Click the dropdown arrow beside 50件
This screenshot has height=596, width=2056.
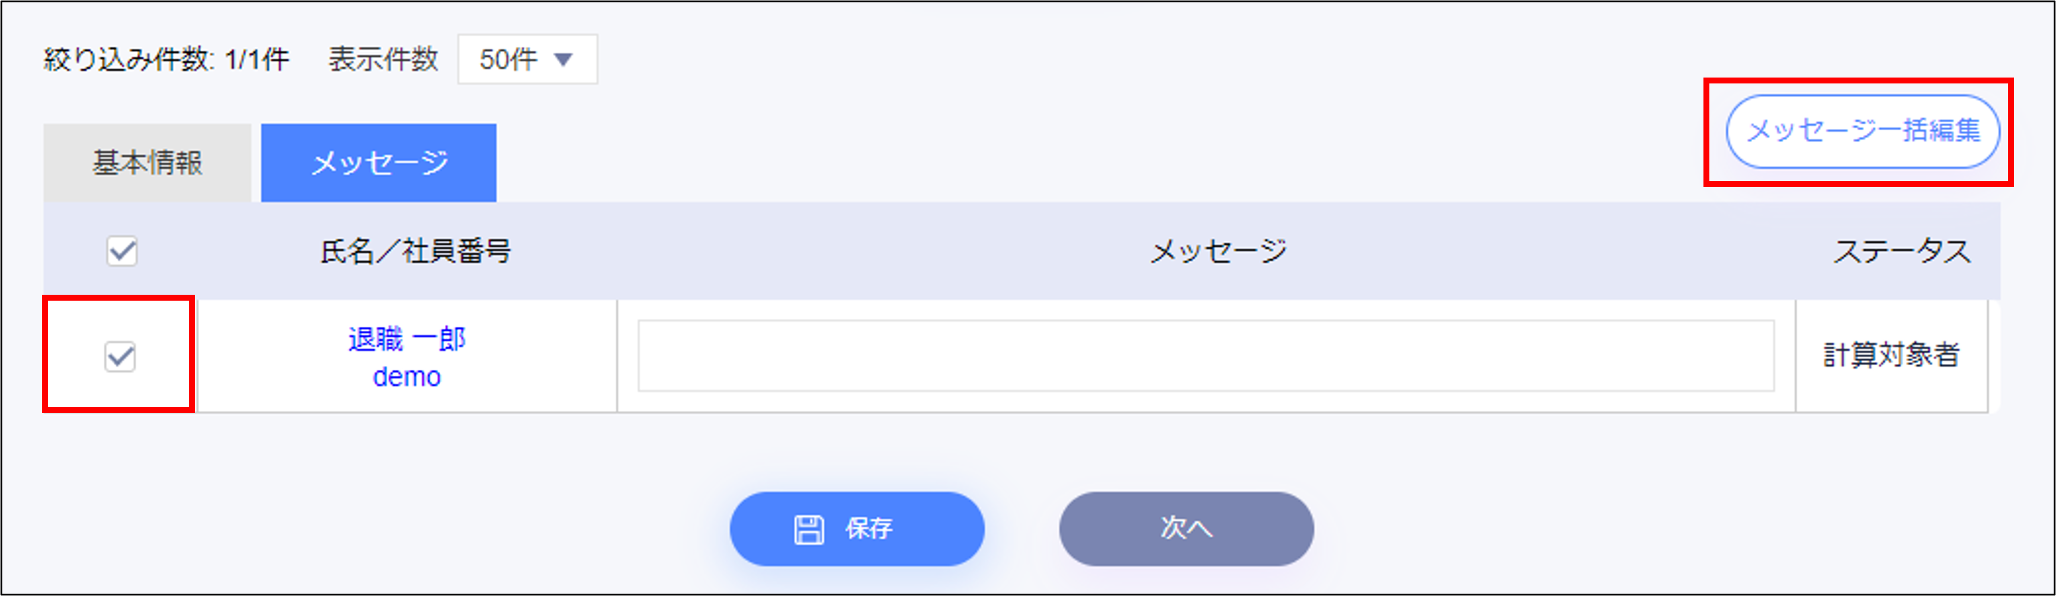[563, 60]
